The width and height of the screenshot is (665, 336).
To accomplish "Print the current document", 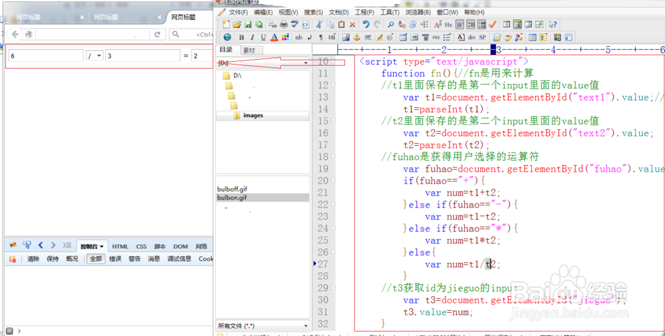I will click(x=284, y=24).
